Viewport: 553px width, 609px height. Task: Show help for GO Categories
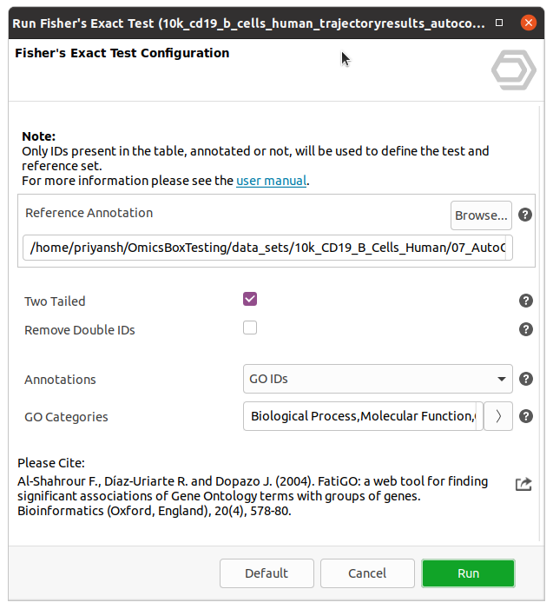tap(525, 416)
